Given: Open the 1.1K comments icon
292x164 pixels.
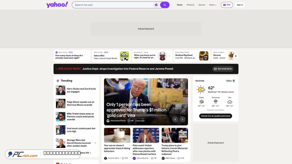Looking at the screenshot, I should click(152, 158).
